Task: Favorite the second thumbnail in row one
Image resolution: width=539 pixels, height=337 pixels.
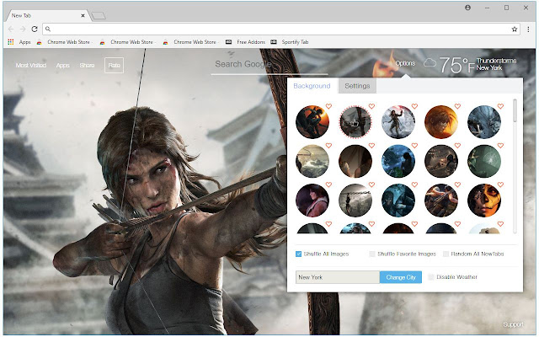Action: click(x=371, y=106)
